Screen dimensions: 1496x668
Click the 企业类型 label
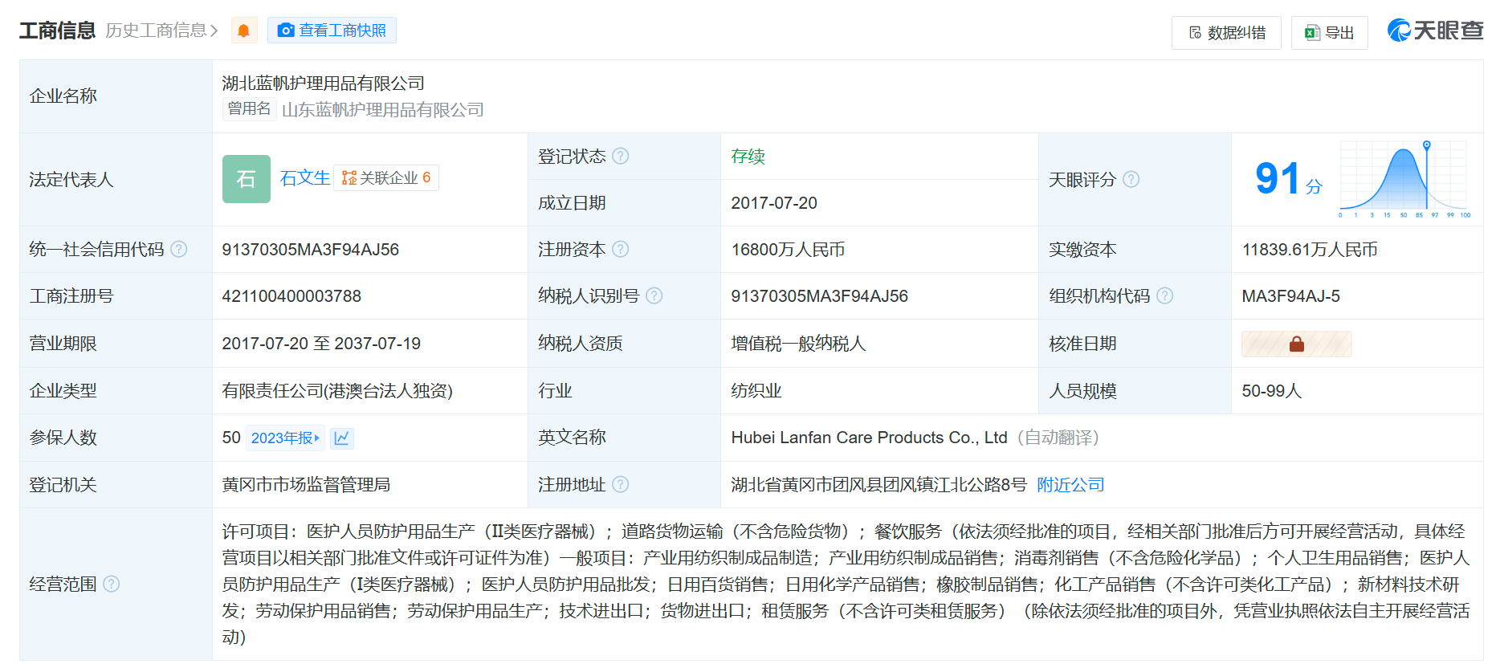point(63,391)
